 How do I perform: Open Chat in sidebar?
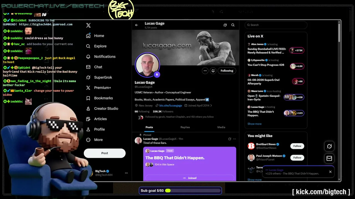(x=94, y=67)
